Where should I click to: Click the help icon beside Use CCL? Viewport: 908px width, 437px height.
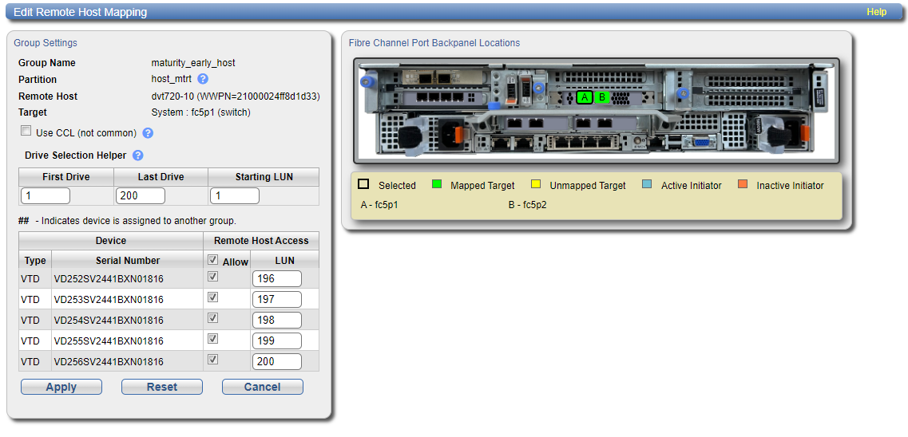click(x=147, y=133)
